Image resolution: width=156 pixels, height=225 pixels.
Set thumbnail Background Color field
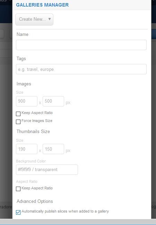click(x=47, y=170)
